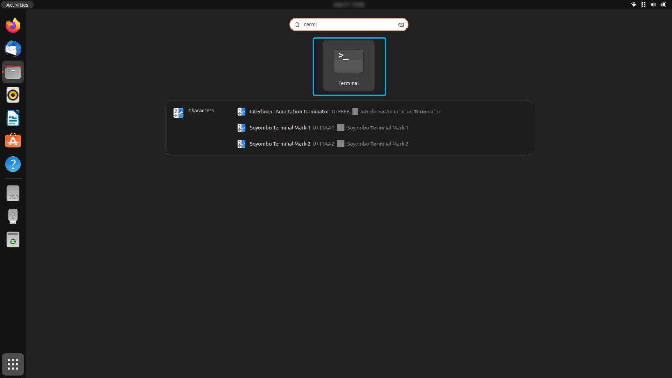The height and width of the screenshot is (378, 672).
Task: Open LibreOffice Writer from dock
Action: click(13, 118)
